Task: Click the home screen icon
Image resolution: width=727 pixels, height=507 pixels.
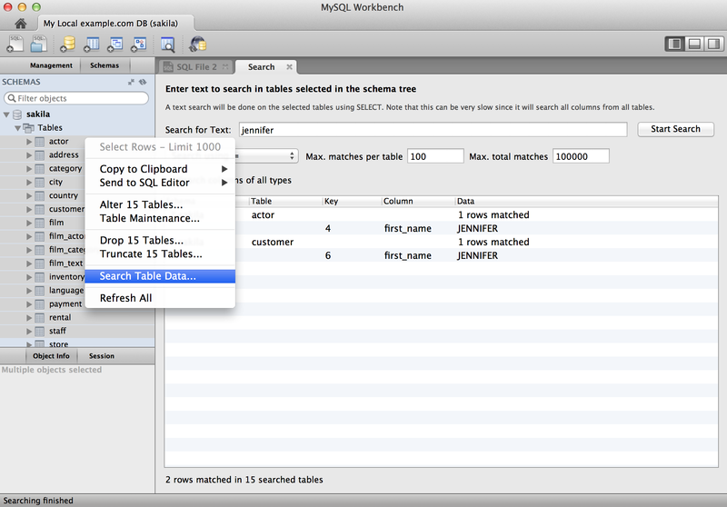Action: point(18,22)
